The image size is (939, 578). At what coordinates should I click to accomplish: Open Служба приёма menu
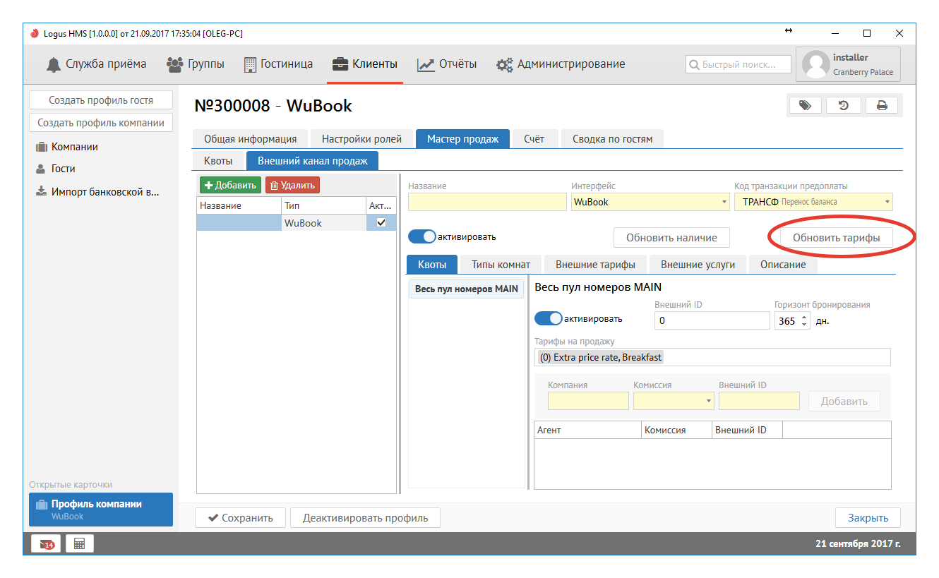click(96, 64)
